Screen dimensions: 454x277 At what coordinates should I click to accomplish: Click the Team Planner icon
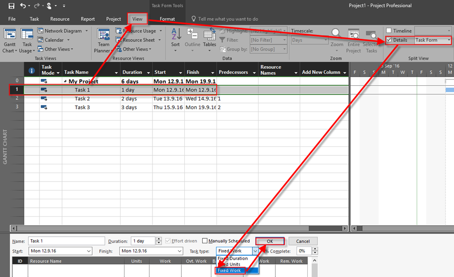103,35
